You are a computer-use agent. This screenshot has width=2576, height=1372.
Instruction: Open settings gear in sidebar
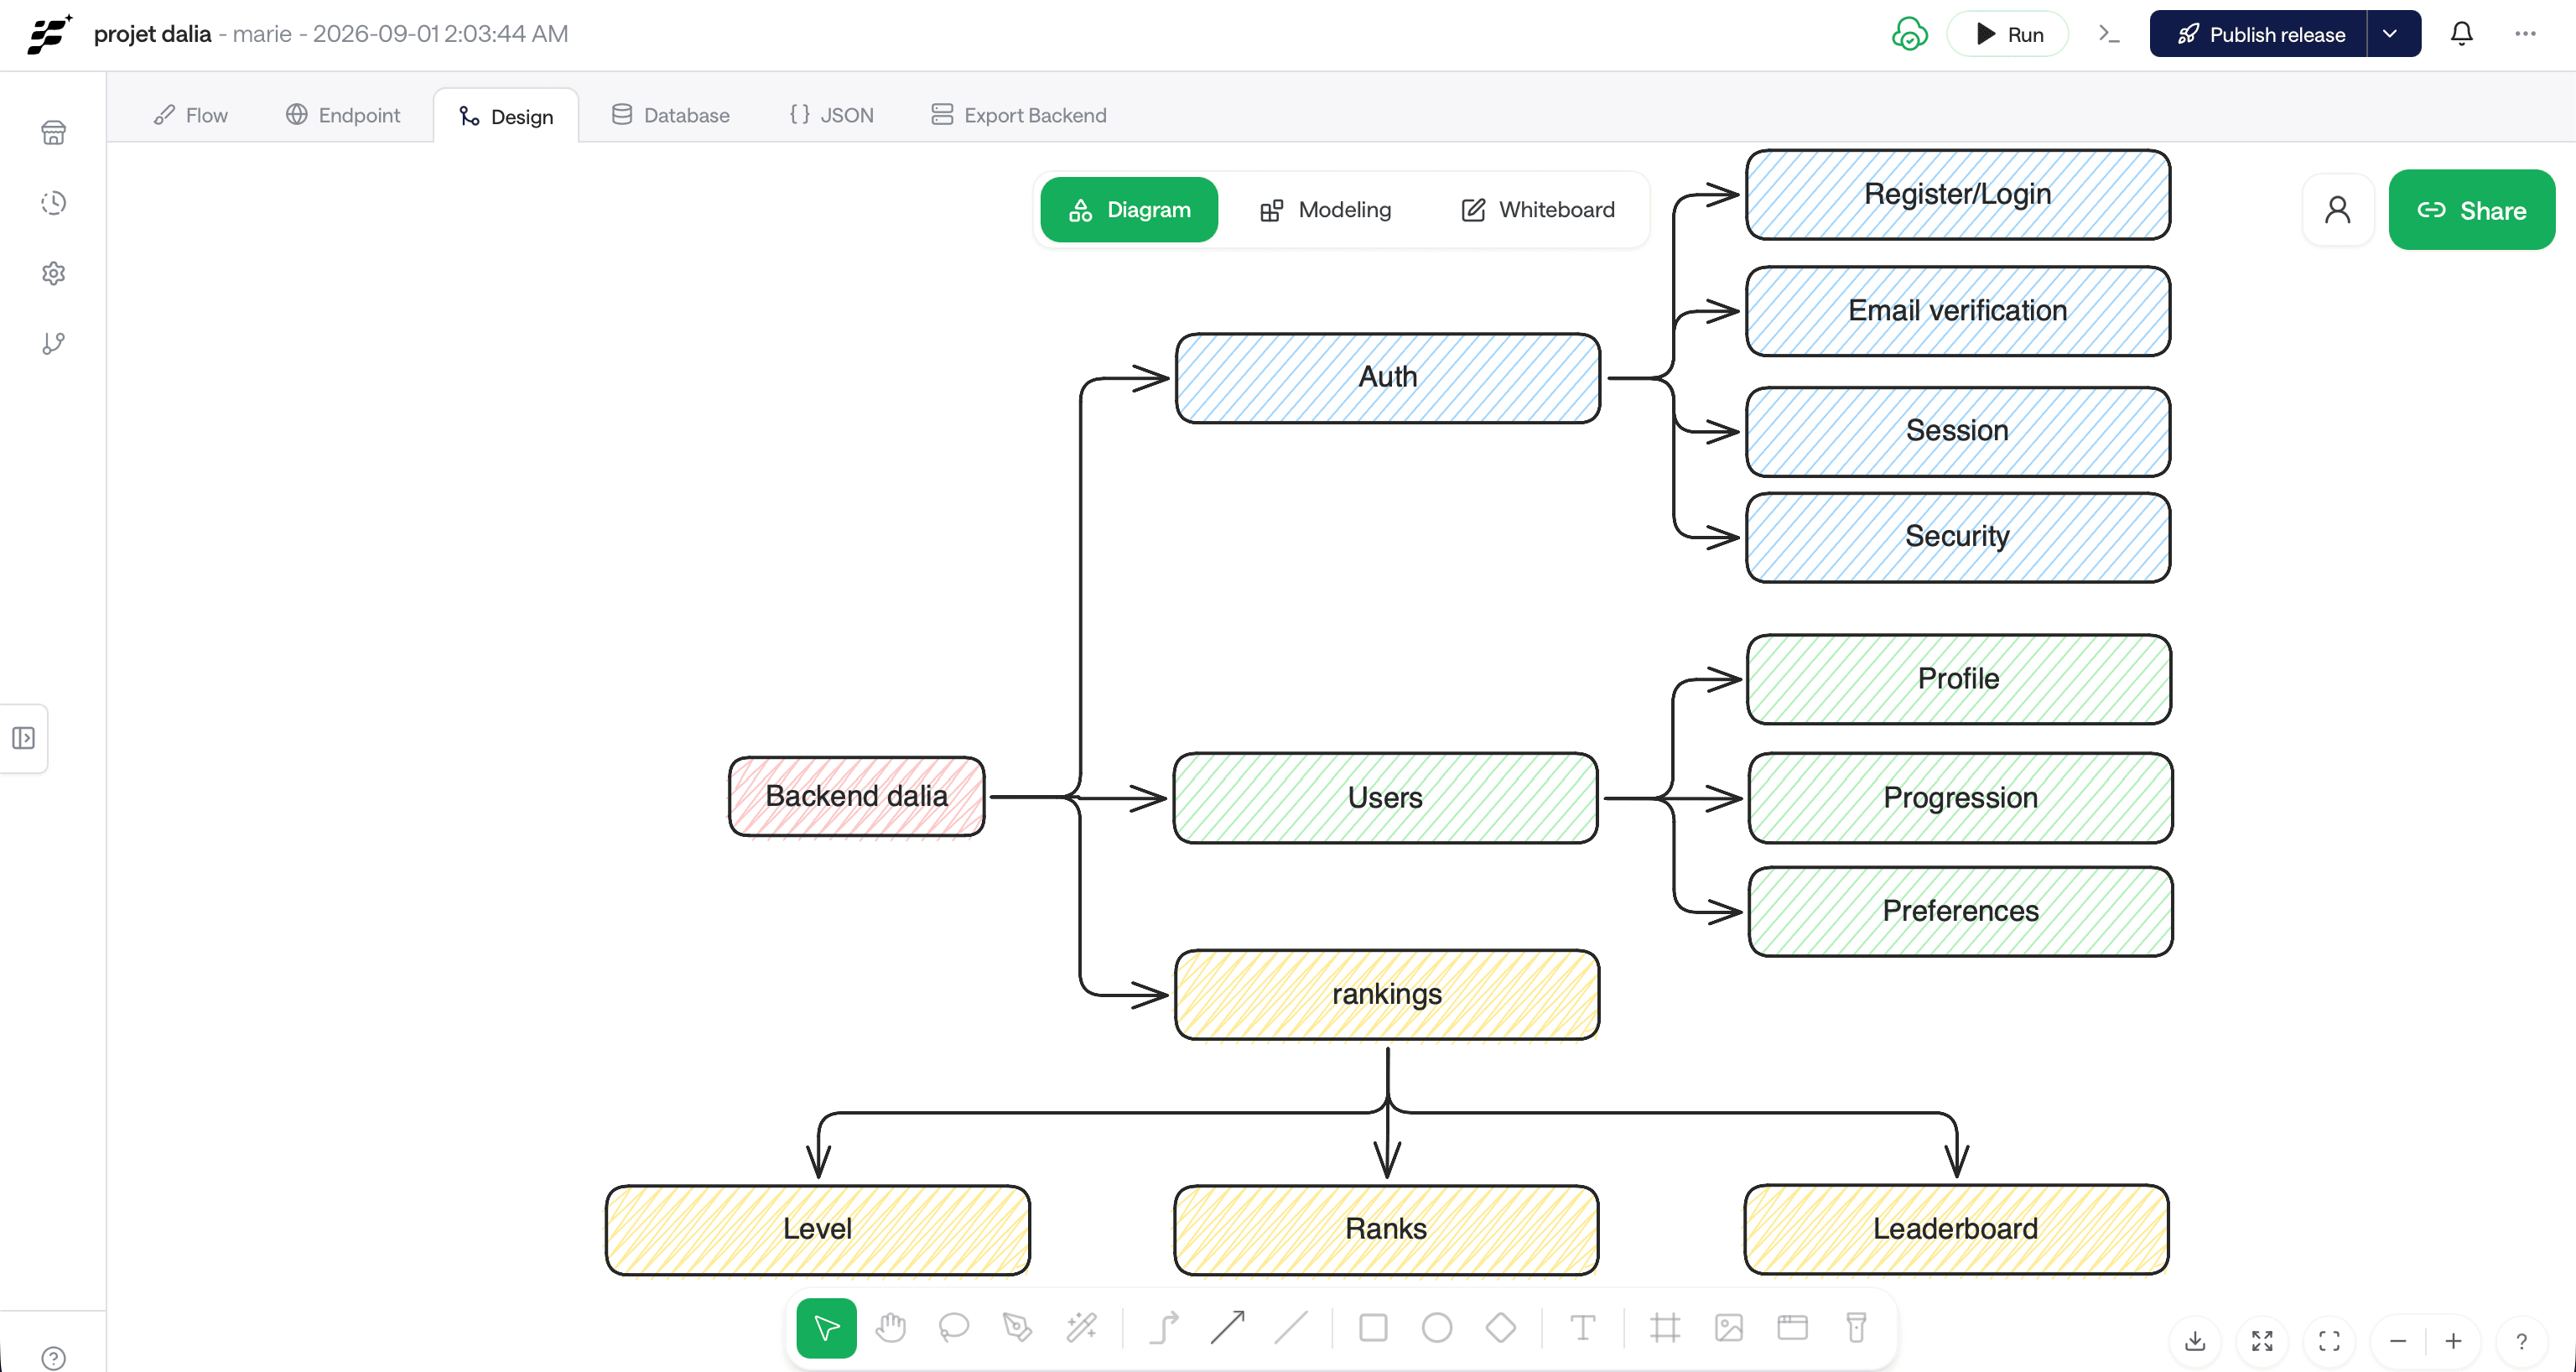click(54, 273)
